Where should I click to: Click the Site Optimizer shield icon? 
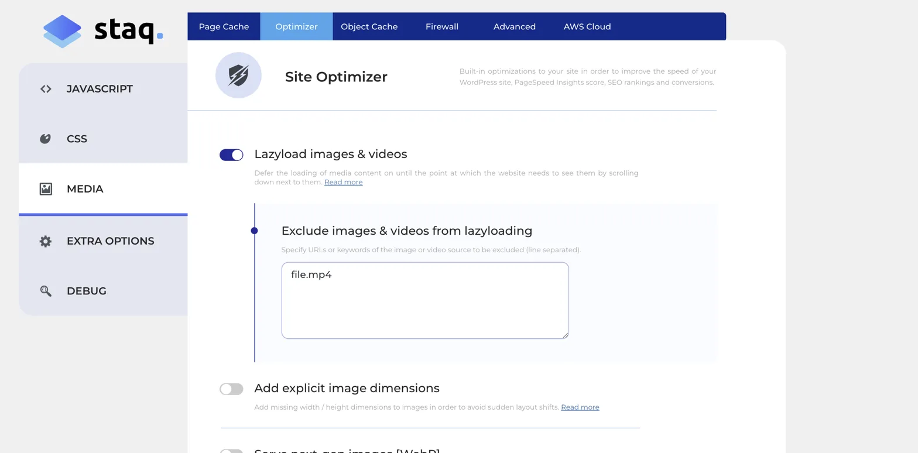tap(238, 75)
